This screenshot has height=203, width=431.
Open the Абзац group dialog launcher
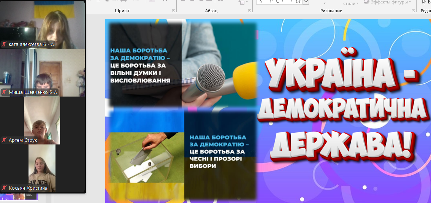[x=250, y=11]
